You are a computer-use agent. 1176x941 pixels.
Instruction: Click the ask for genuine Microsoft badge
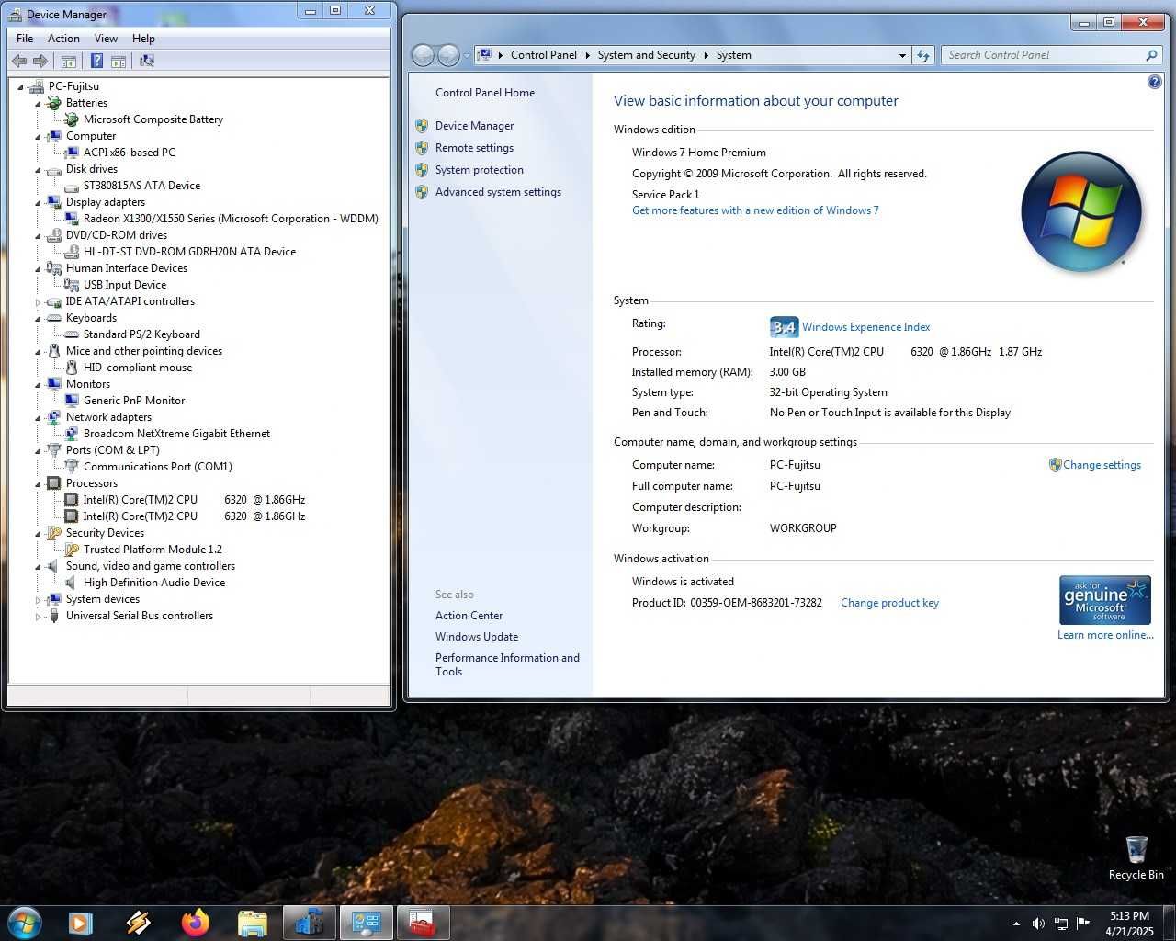1104,600
